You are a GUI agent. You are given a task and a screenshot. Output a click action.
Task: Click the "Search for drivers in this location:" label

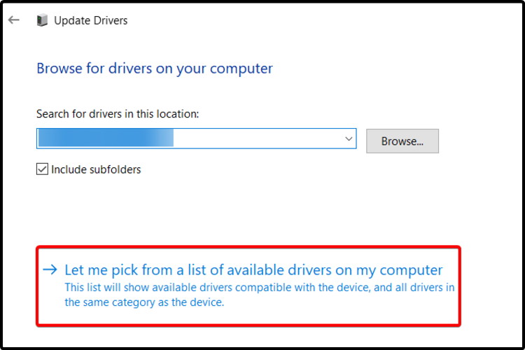point(118,113)
